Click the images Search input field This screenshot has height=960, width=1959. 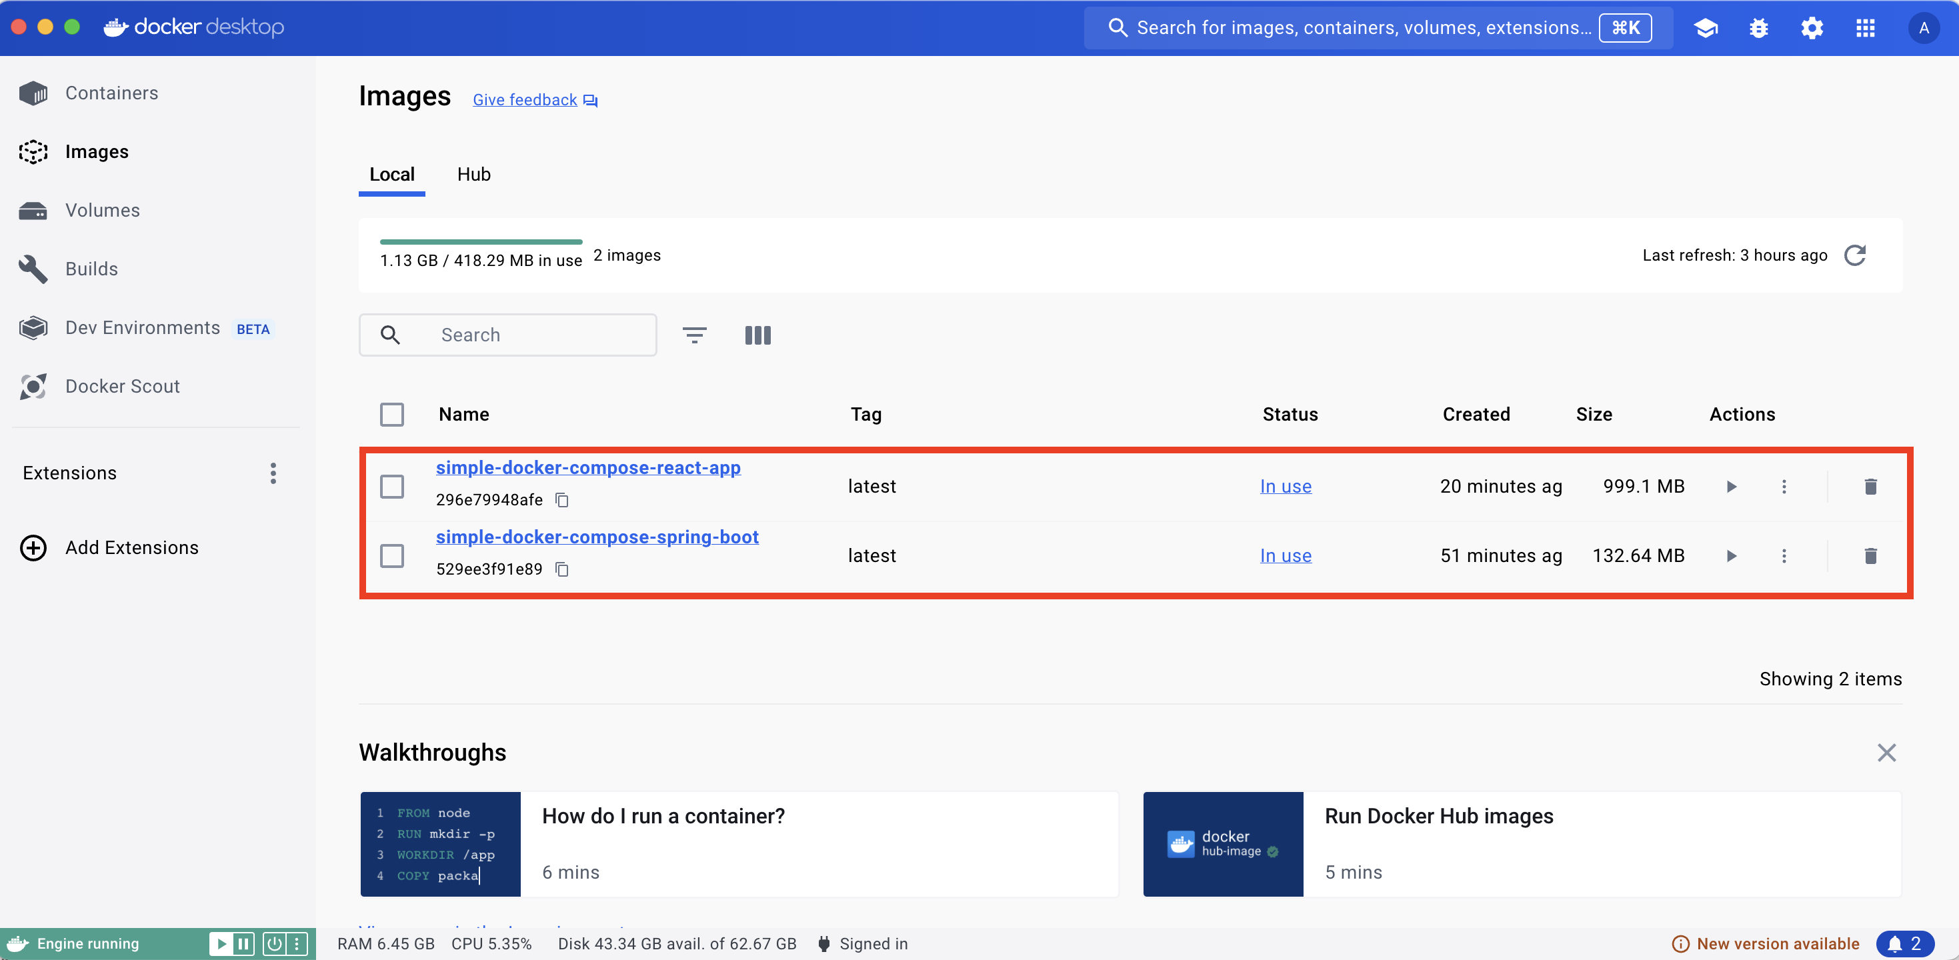coord(532,335)
